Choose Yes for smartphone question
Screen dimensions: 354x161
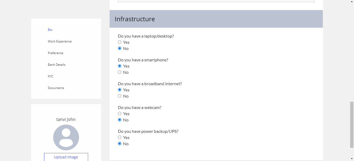(119, 66)
